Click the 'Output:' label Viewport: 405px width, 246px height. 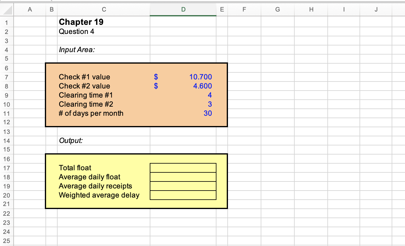pos(71,141)
